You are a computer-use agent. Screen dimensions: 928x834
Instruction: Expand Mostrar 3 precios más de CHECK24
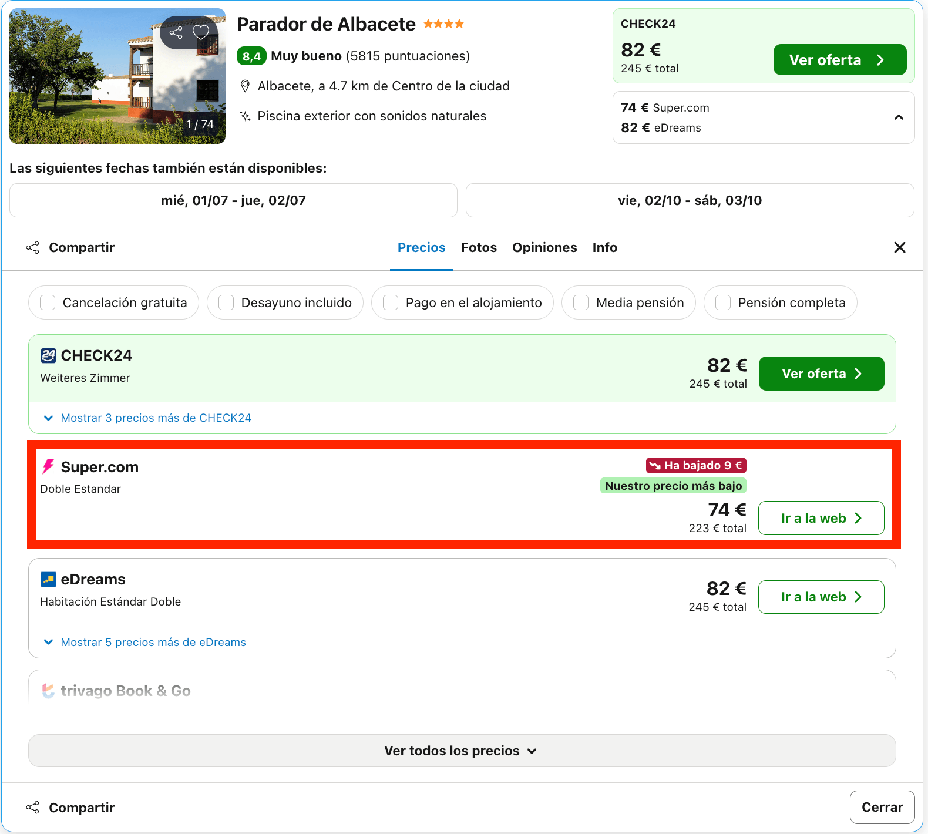[147, 418]
